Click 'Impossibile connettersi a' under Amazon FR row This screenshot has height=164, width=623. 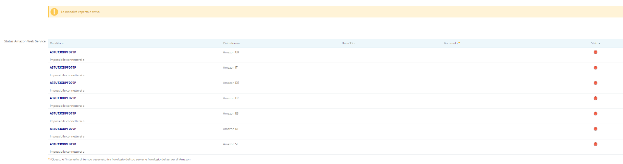tap(67, 106)
